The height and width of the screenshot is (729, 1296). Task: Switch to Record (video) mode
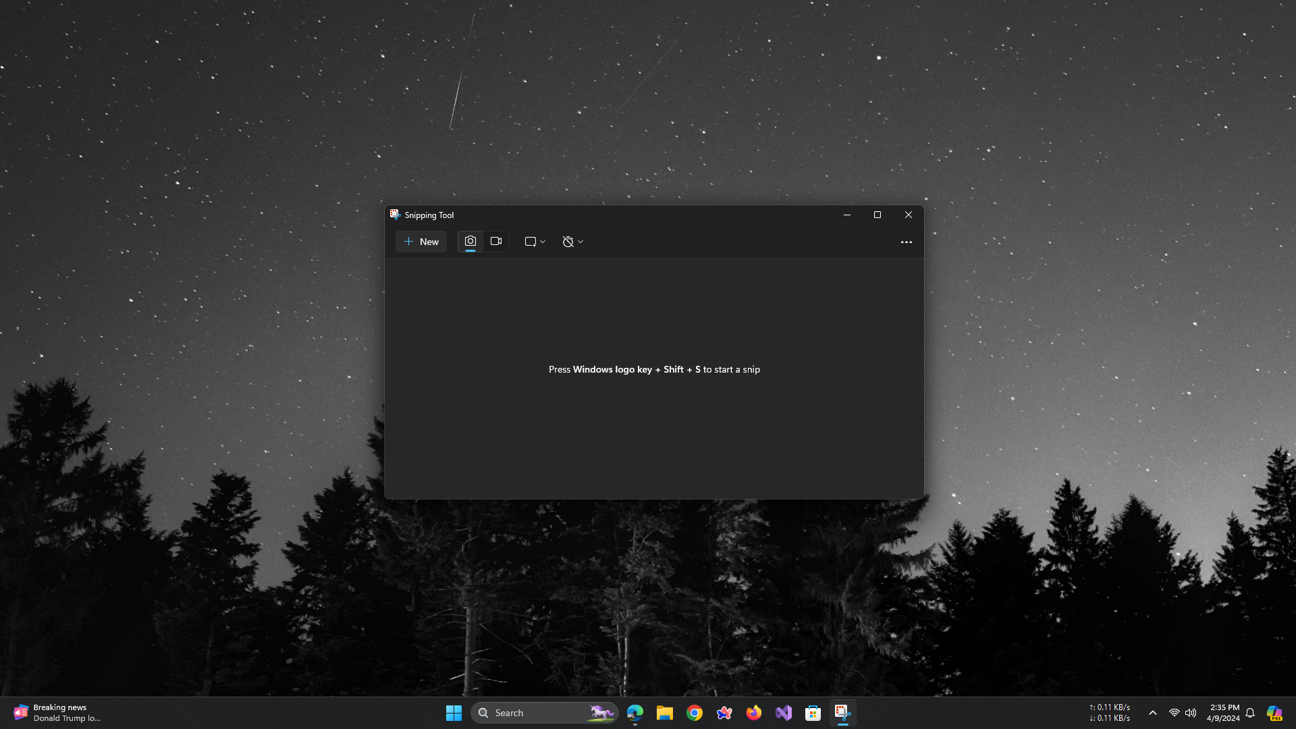click(496, 241)
